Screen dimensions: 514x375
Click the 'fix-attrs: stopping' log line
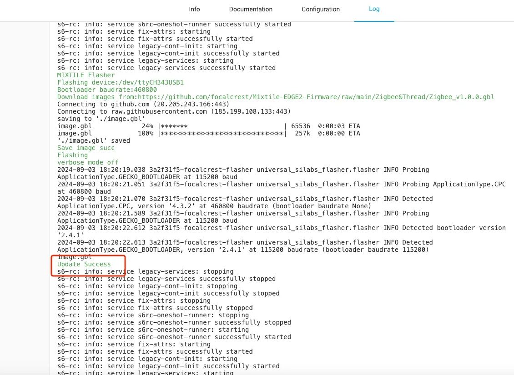[x=134, y=300]
